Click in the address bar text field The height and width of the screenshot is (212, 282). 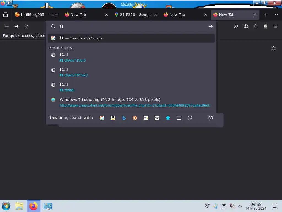pyautogui.click(x=132, y=26)
